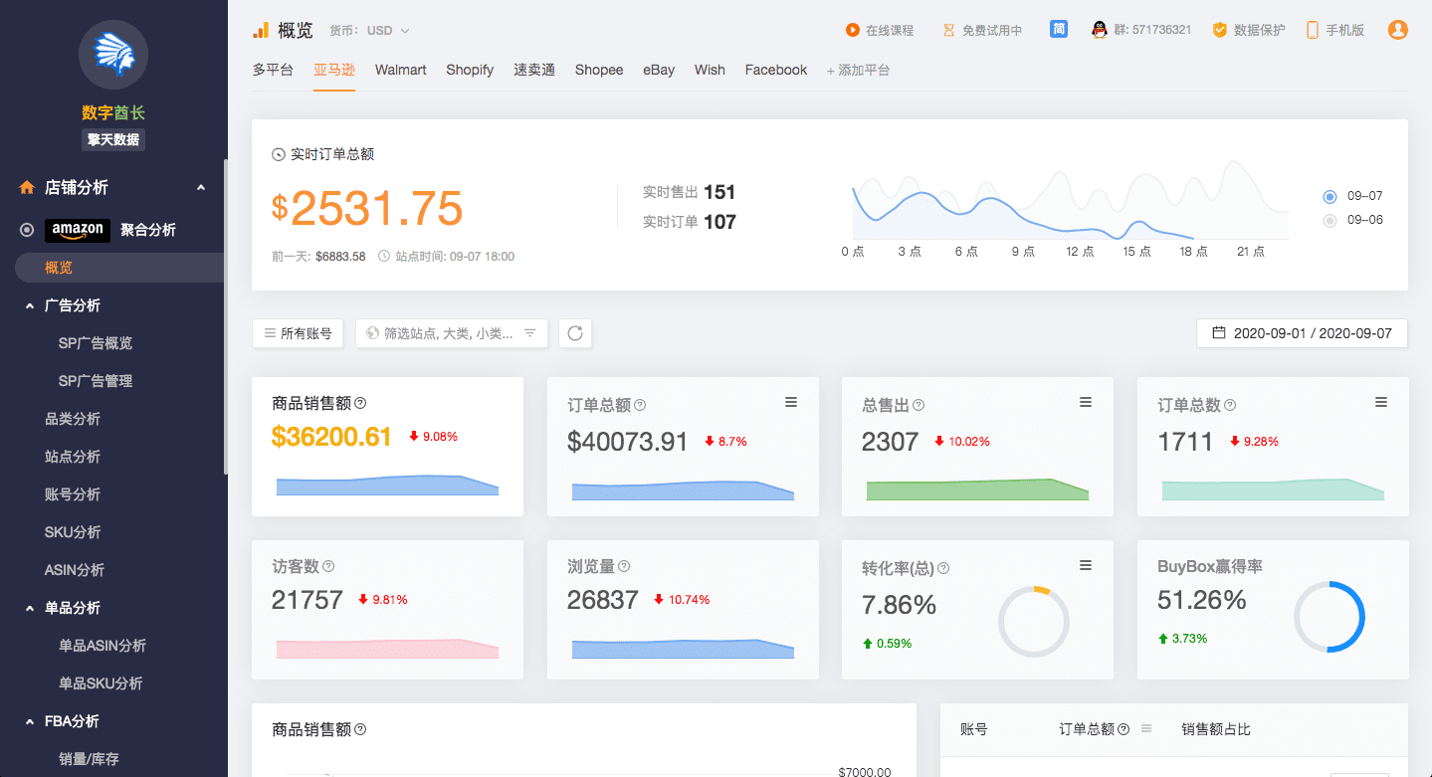The image size is (1432, 777).
Task: Click 添加平台 to add a platform
Action: 858,70
